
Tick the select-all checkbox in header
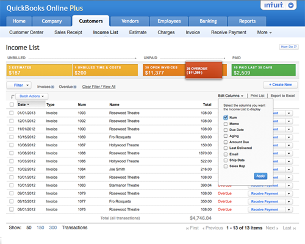click(x=12, y=104)
